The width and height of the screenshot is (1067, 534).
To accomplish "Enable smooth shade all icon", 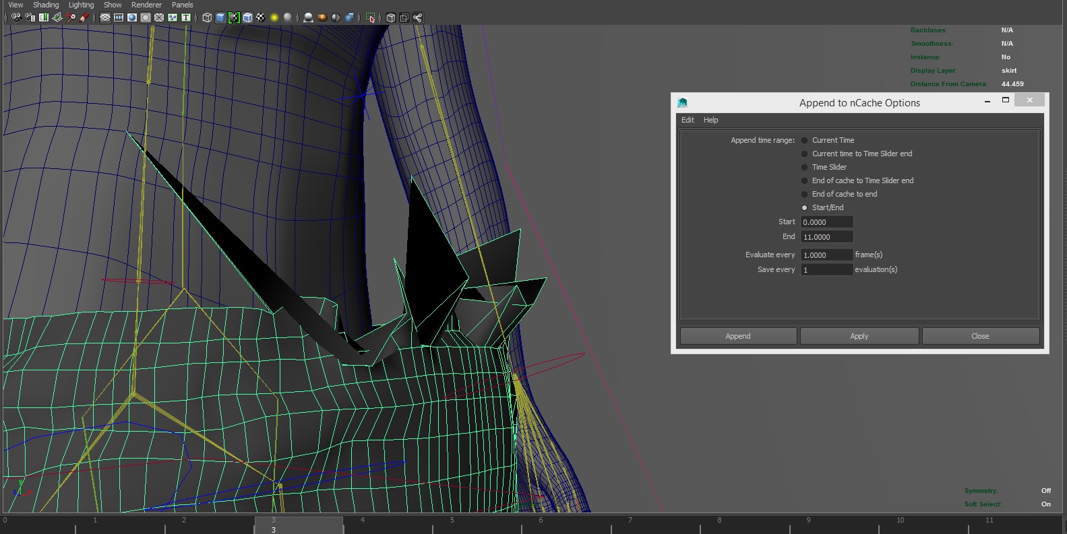I will [x=220, y=18].
